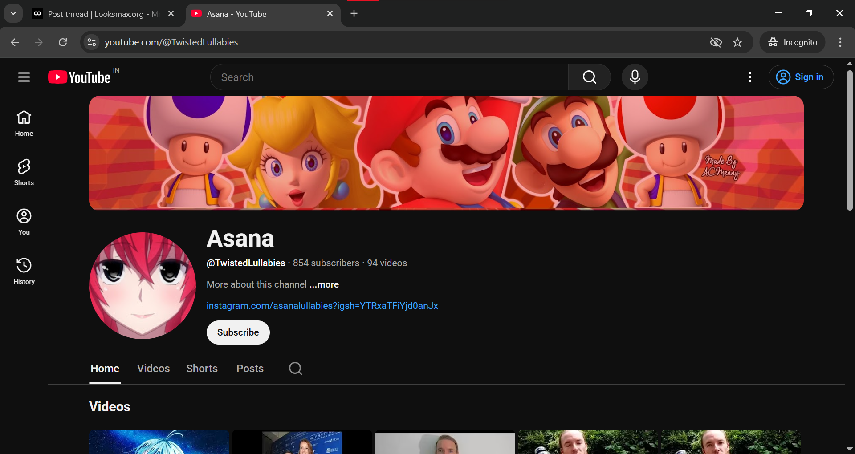Open the History page from the sidebar
Viewport: 855px width, 454px height.
click(x=24, y=271)
